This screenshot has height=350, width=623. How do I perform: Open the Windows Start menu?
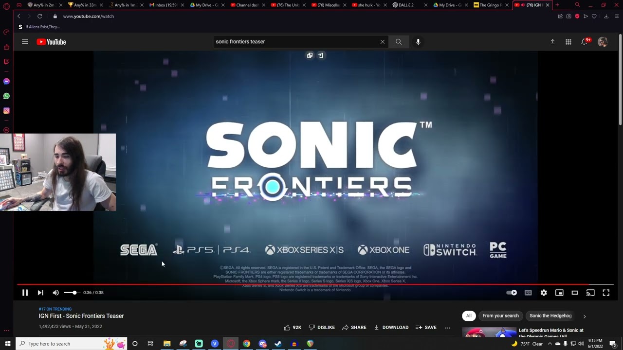tap(7, 344)
